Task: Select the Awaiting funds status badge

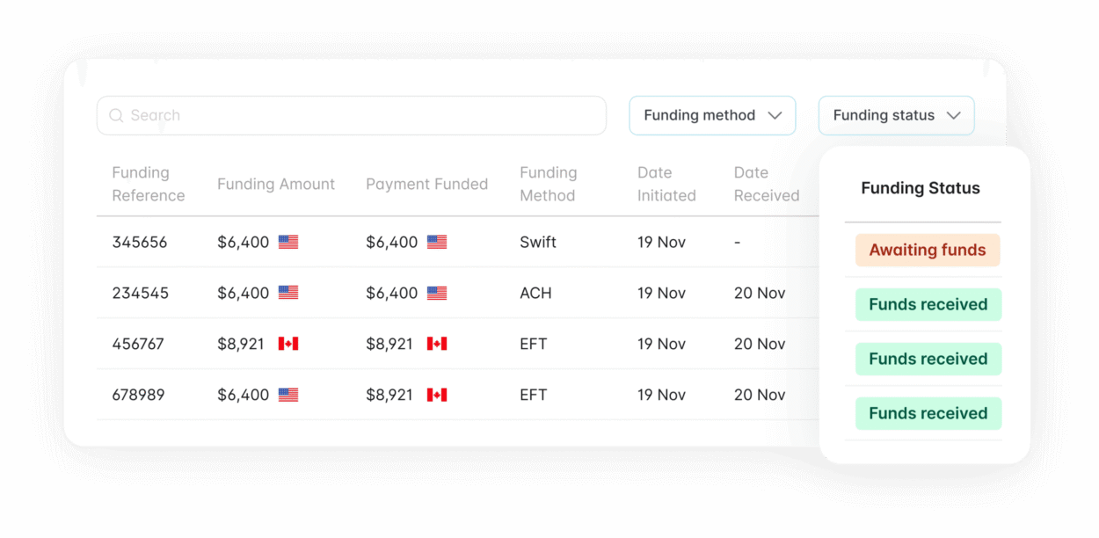Action: coord(928,250)
